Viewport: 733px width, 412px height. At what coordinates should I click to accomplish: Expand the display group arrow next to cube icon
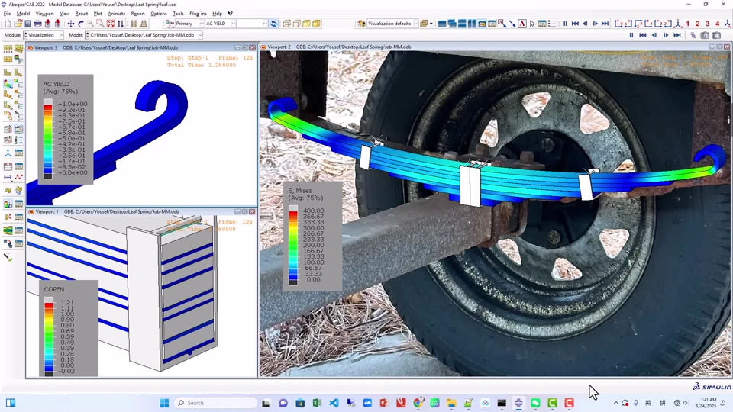click(x=431, y=24)
